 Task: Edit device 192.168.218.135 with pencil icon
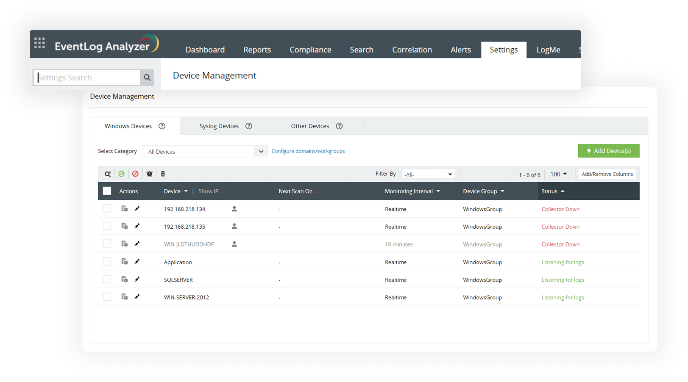click(x=137, y=226)
